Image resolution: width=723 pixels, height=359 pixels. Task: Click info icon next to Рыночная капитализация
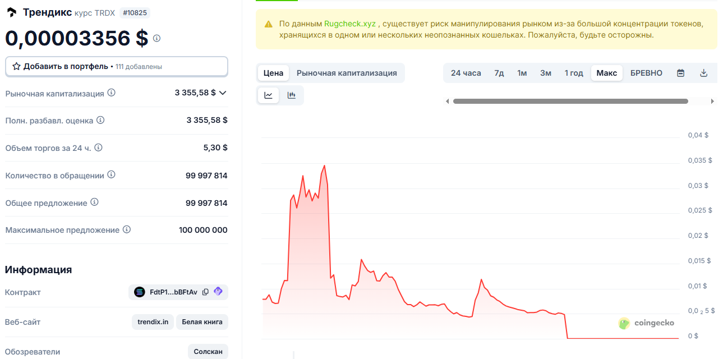(x=111, y=93)
